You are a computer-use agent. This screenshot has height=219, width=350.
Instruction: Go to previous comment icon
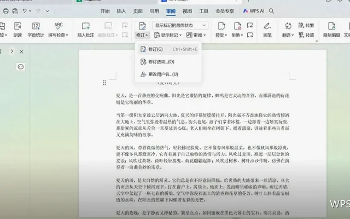[125, 25]
